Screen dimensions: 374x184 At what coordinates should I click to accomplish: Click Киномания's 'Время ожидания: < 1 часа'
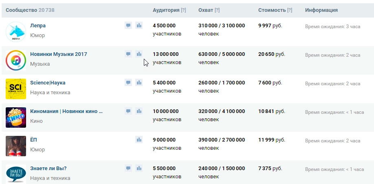click(x=334, y=112)
